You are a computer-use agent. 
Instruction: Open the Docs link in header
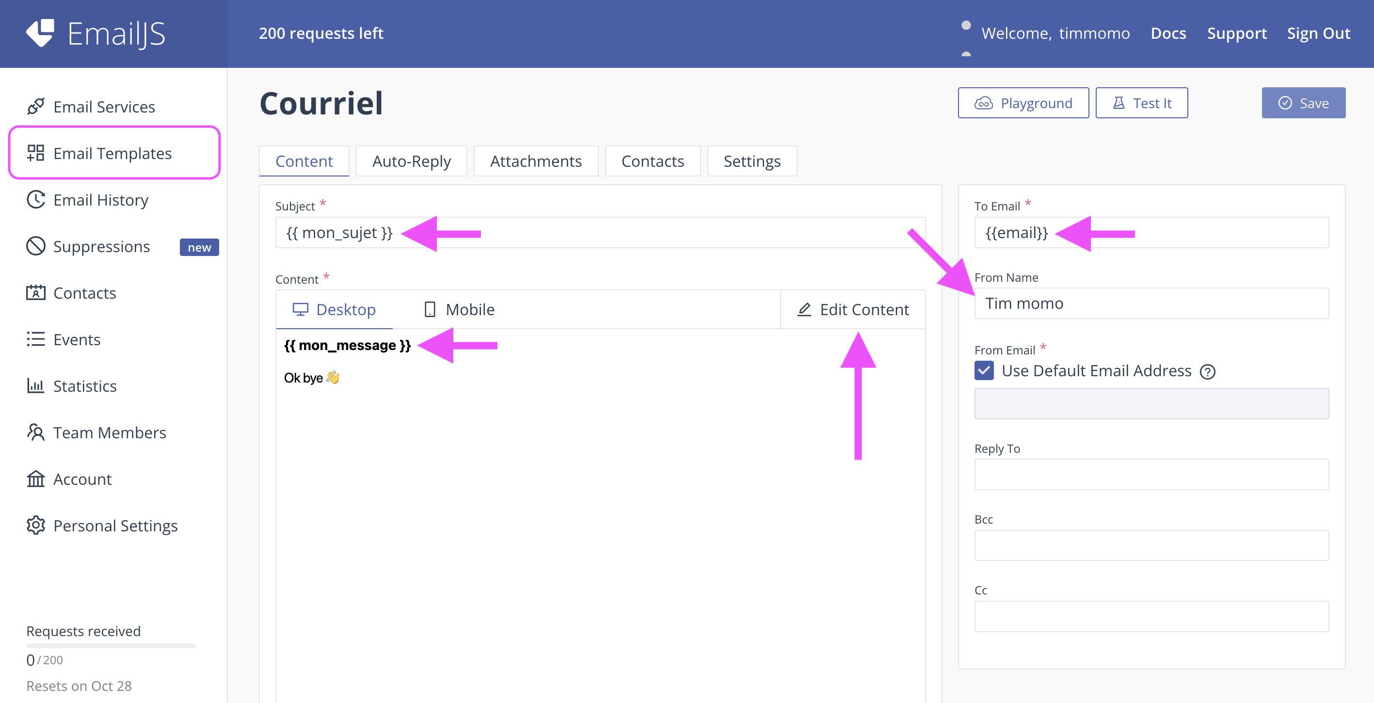(1168, 33)
